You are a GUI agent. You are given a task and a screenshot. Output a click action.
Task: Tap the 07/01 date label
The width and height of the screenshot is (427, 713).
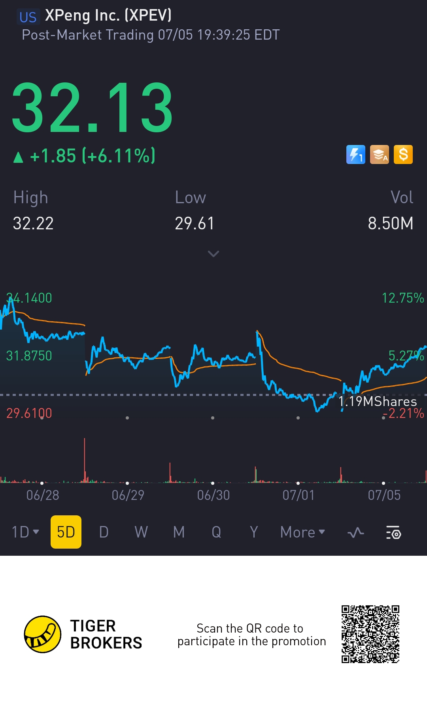click(299, 495)
